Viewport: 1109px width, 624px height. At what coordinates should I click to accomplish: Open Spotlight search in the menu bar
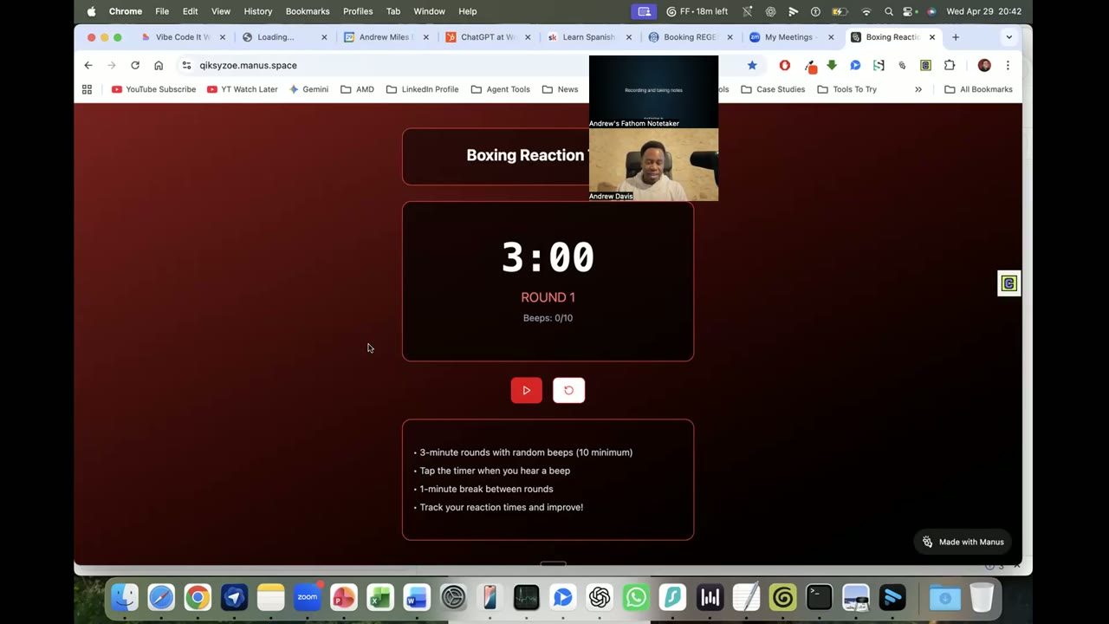[888, 11]
